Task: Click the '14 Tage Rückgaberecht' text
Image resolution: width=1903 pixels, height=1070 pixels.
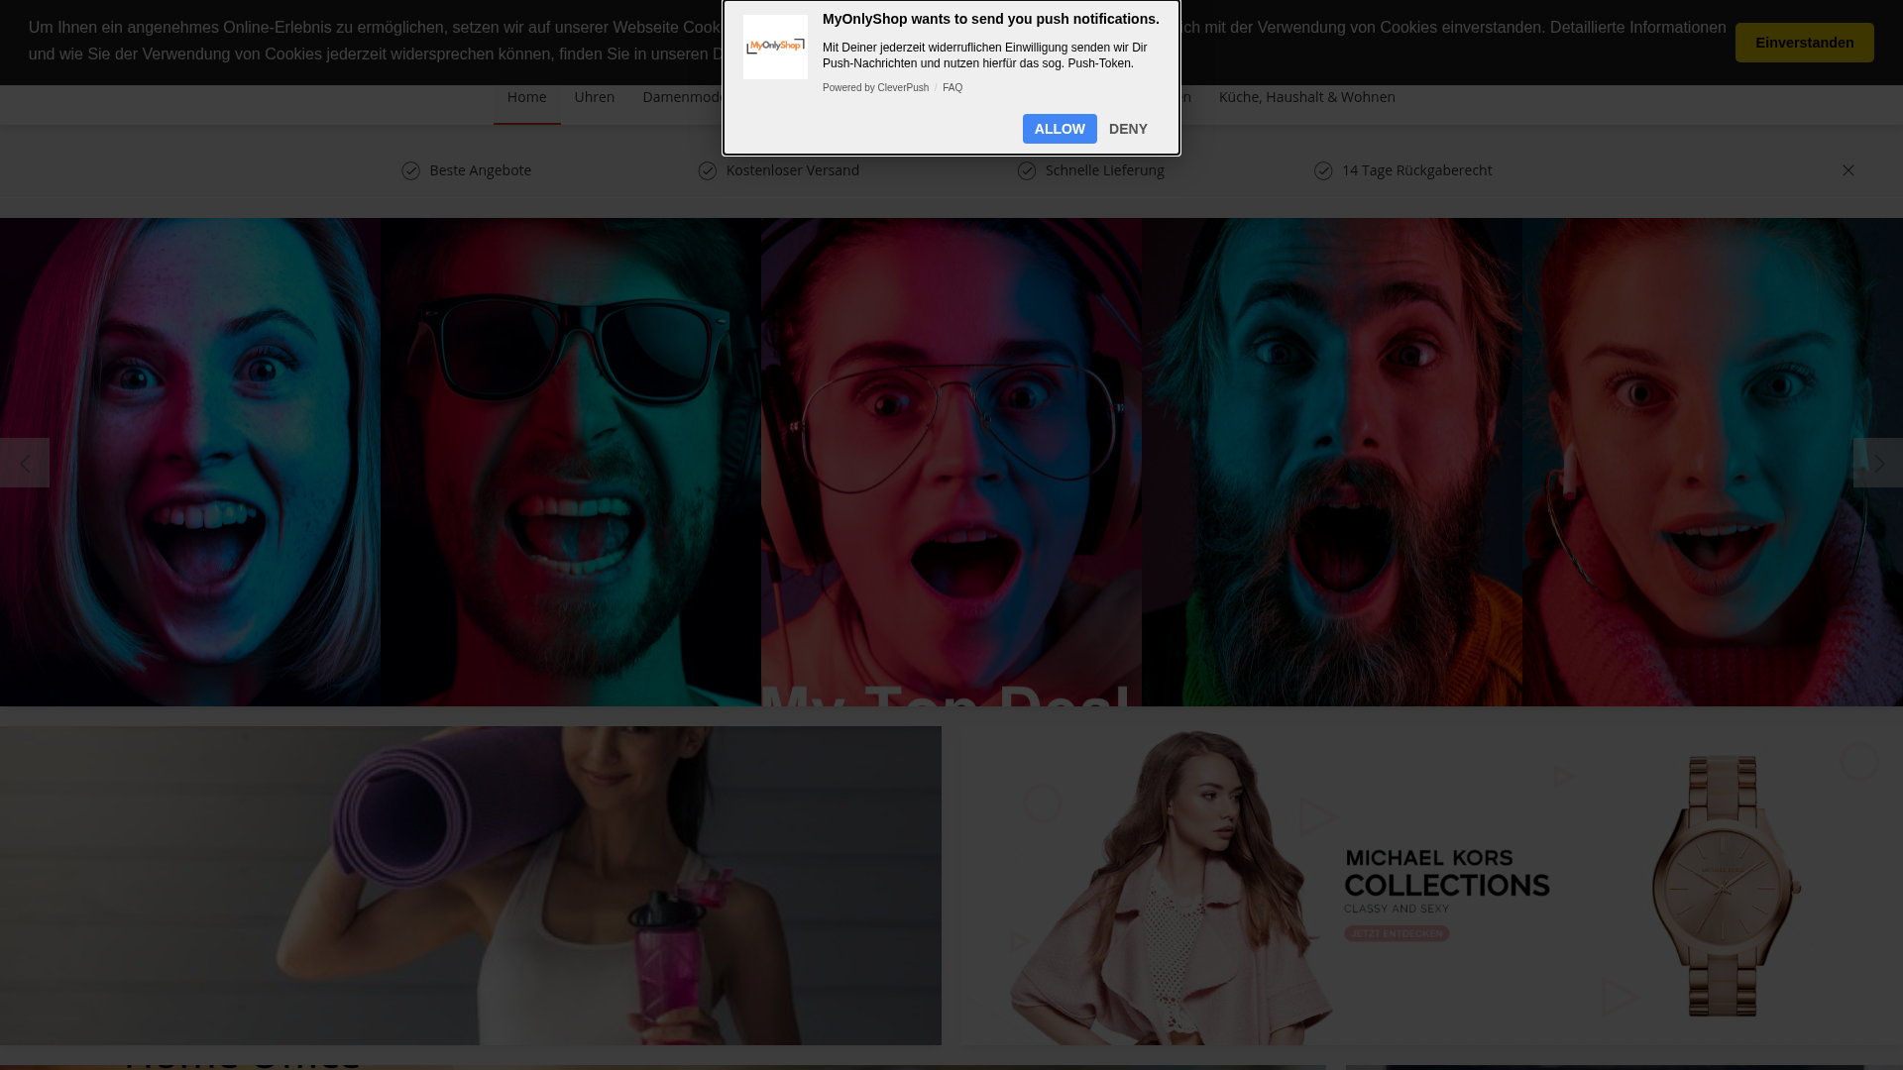Action: 1417,170
